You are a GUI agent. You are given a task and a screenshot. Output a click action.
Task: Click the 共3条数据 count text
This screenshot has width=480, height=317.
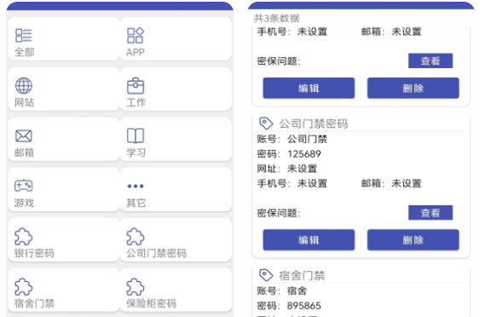[x=276, y=19]
